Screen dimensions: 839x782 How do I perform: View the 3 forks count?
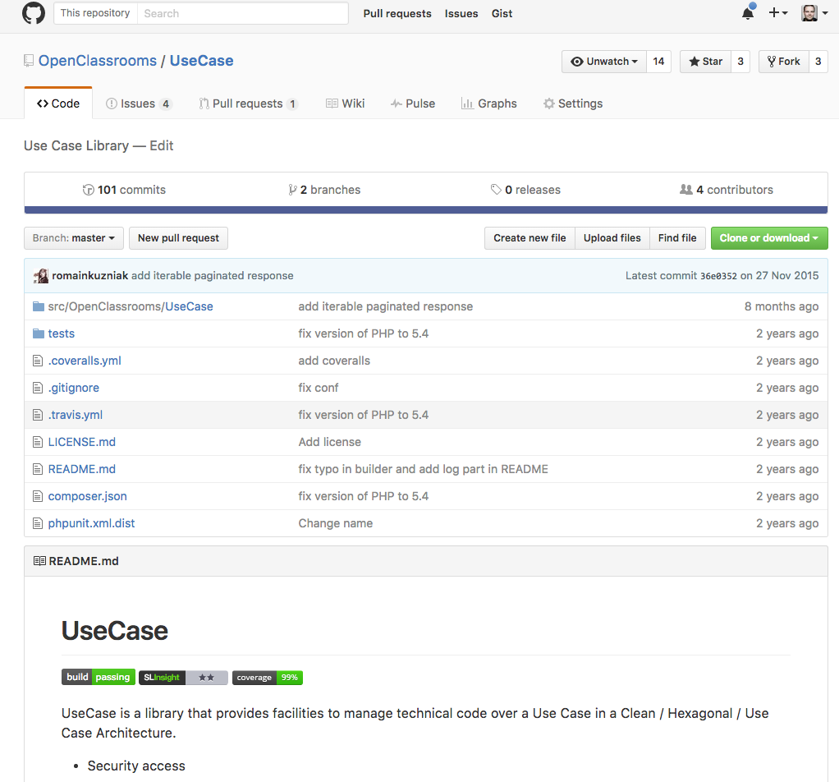818,62
